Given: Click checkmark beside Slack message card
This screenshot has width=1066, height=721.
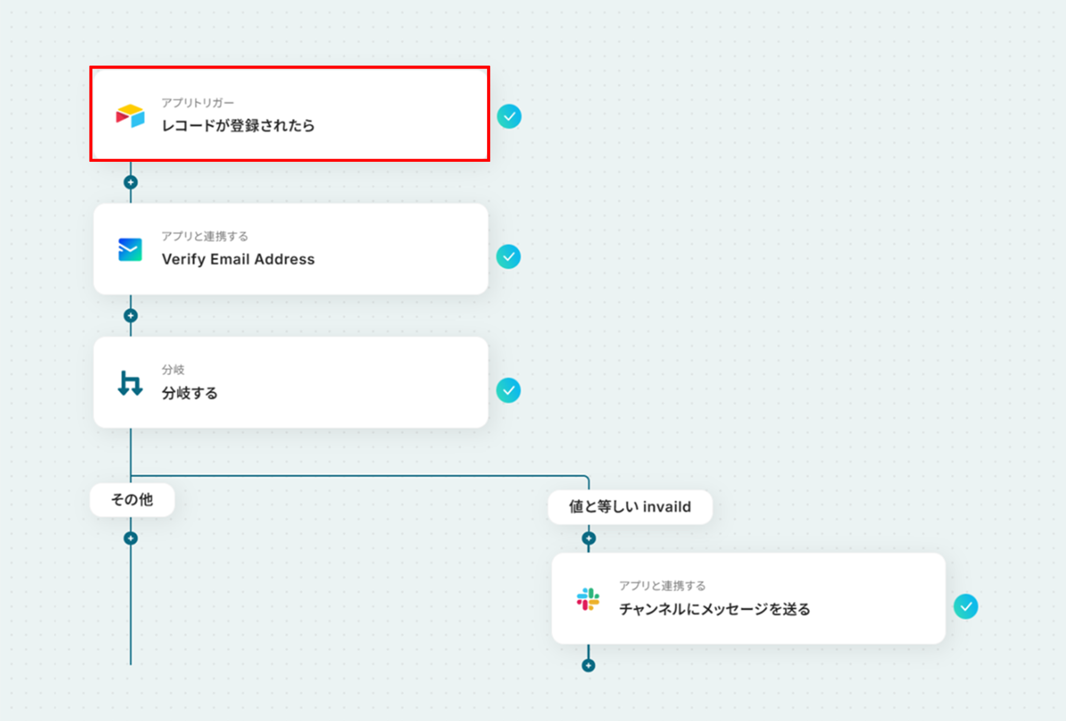Looking at the screenshot, I should (966, 607).
